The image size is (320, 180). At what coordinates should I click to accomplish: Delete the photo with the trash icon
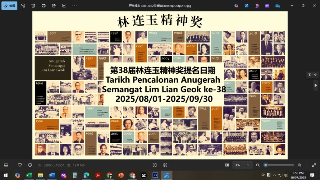33,6
